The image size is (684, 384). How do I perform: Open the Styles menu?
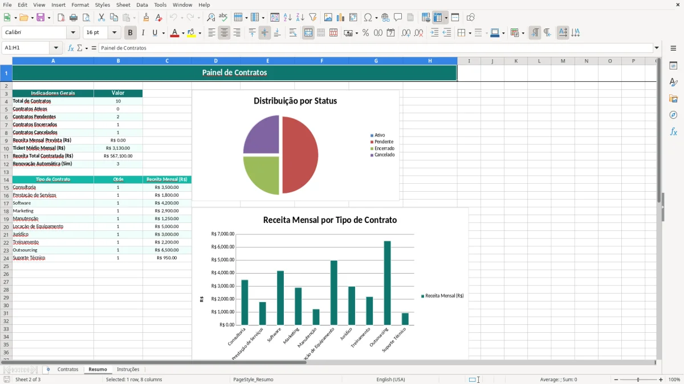pos(103,5)
